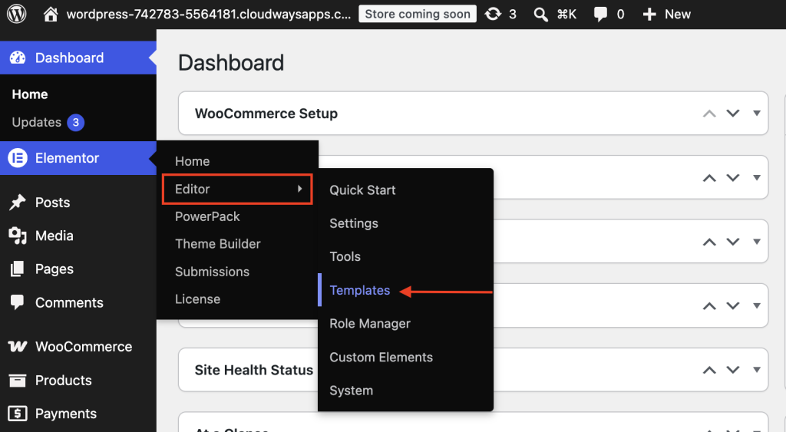
Task: Open Dashboard in the sidebar
Action: tap(78, 58)
